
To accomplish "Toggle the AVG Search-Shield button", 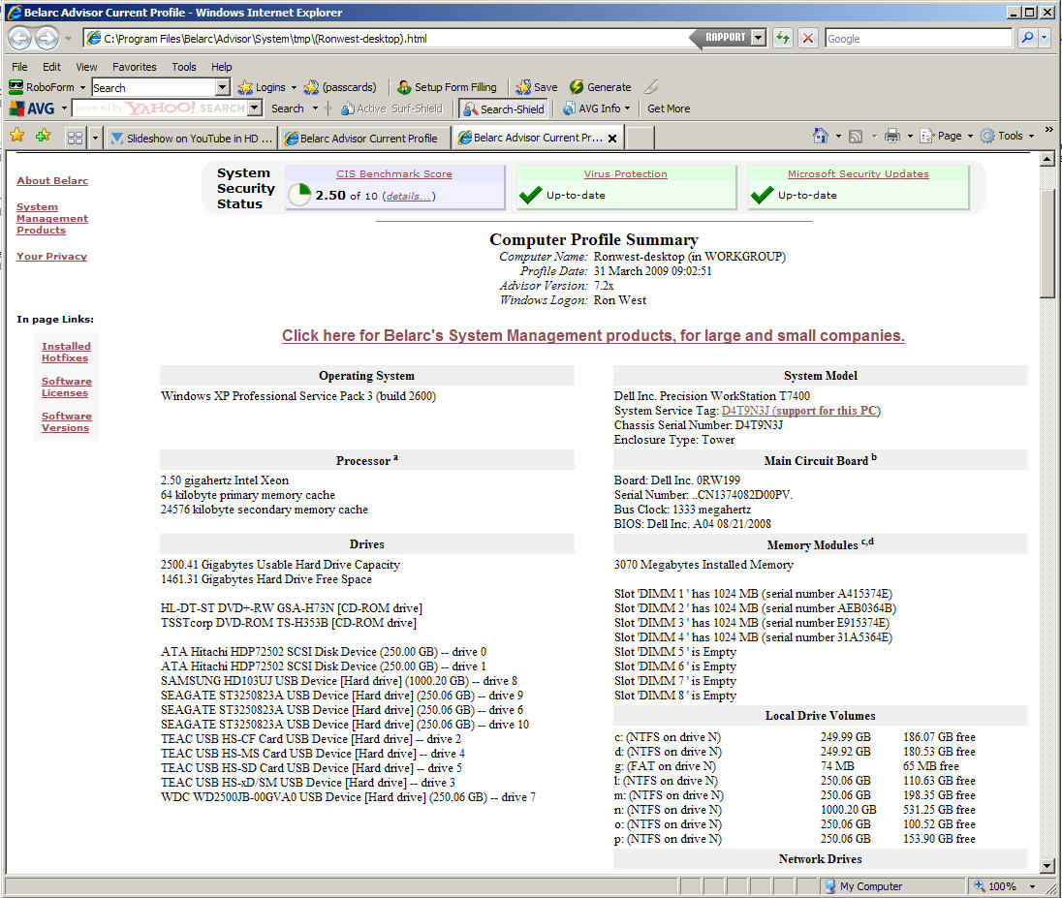I will [503, 108].
